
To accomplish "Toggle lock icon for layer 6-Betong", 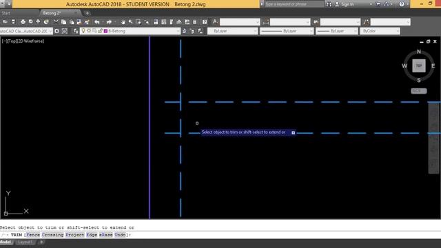I will click(x=100, y=31).
